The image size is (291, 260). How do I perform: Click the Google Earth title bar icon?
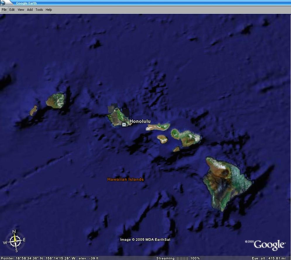point(3,3)
